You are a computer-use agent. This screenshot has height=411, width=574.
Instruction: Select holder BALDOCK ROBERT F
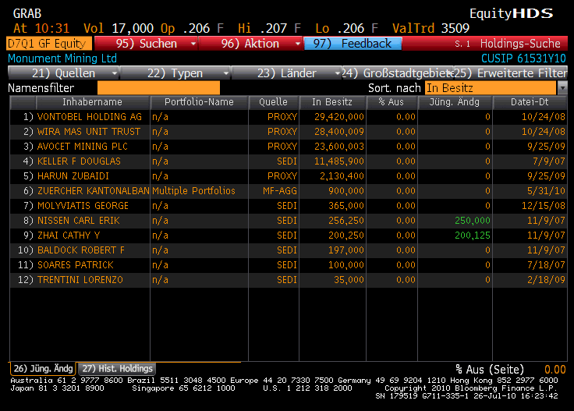pyautogui.click(x=81, y=250)
